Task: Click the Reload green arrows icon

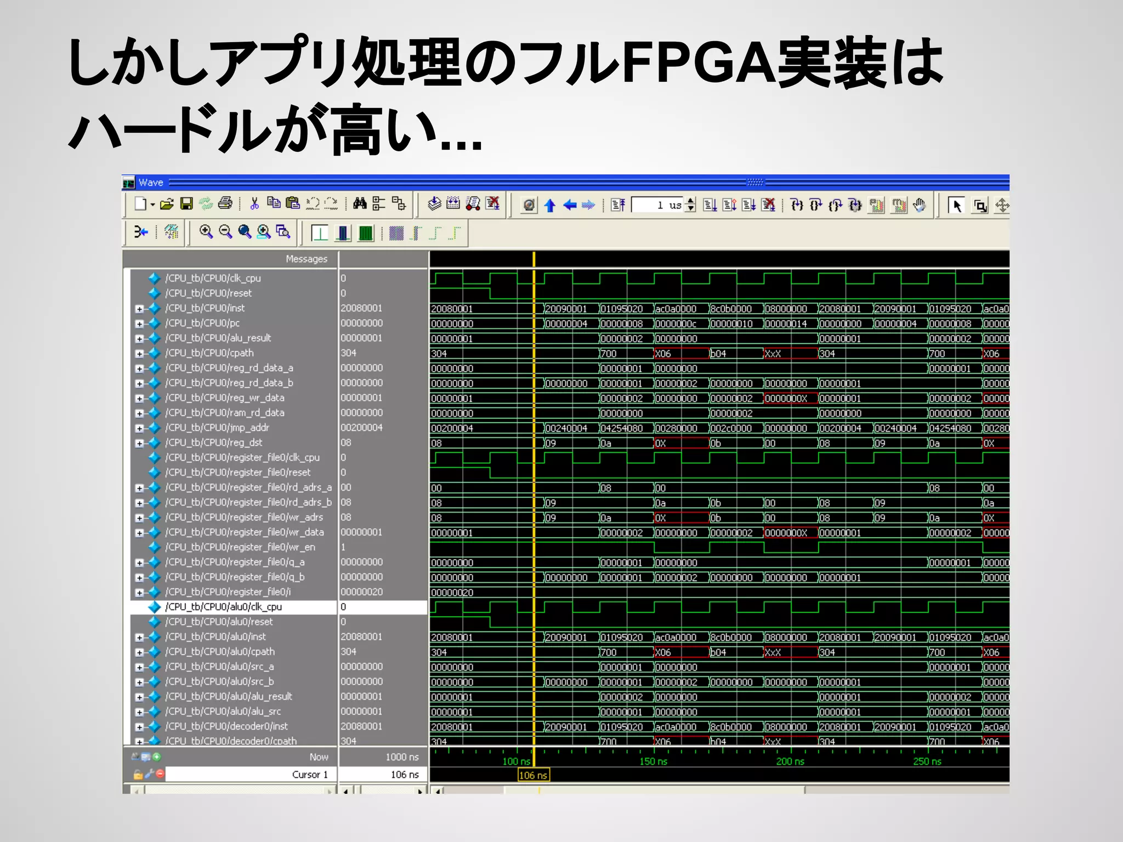Action: tap(206, 204)
